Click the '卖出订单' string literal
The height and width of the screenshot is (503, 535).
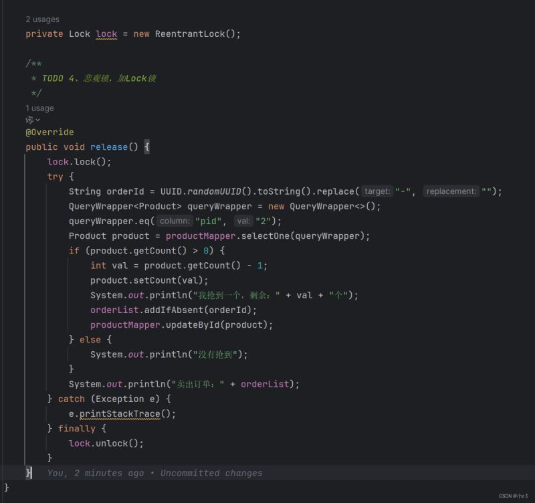198,384
